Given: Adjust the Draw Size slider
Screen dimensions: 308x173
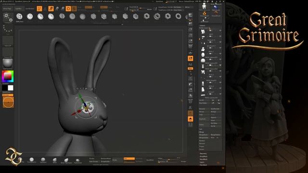Looking at the screenshot, I should pyautogui.click(x=141, y=10).
